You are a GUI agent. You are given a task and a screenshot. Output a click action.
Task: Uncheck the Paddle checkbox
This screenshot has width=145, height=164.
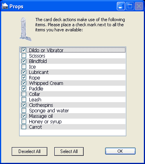[x=24, y=88]
